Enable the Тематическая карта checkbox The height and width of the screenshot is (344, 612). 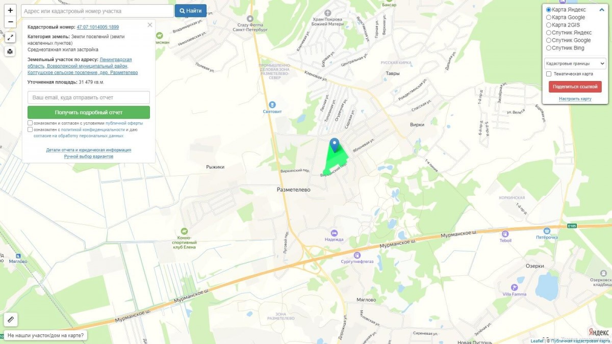coord(549,74)
